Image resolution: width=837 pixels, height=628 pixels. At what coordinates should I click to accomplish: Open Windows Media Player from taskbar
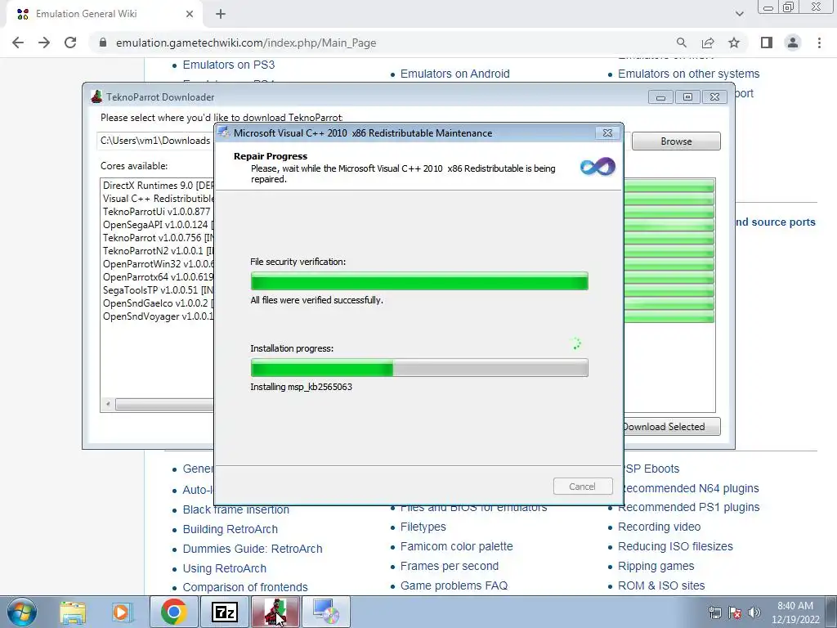[121, 612]
